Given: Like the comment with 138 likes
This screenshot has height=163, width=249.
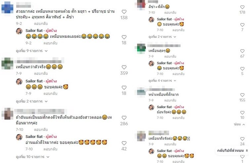Looking at the screenshot, I should [x=124, y=12].
